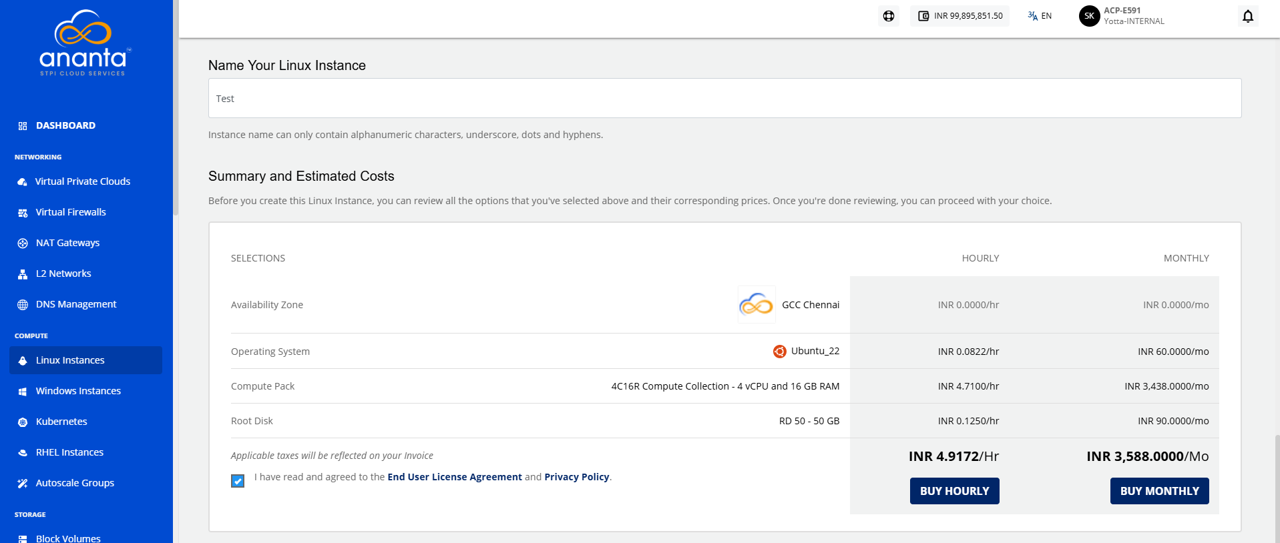Click the Ananta logo in sidebar
1280x543 pixels.
[x=83, y=43]
